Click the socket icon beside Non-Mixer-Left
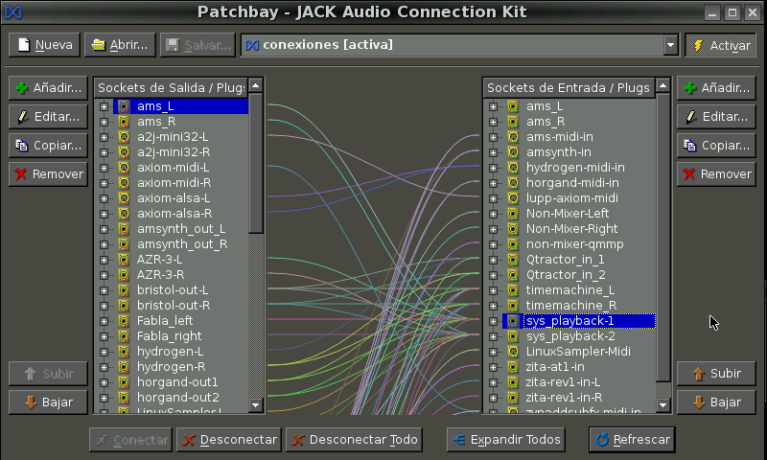The image size is (767, 460). coord(513,214)
